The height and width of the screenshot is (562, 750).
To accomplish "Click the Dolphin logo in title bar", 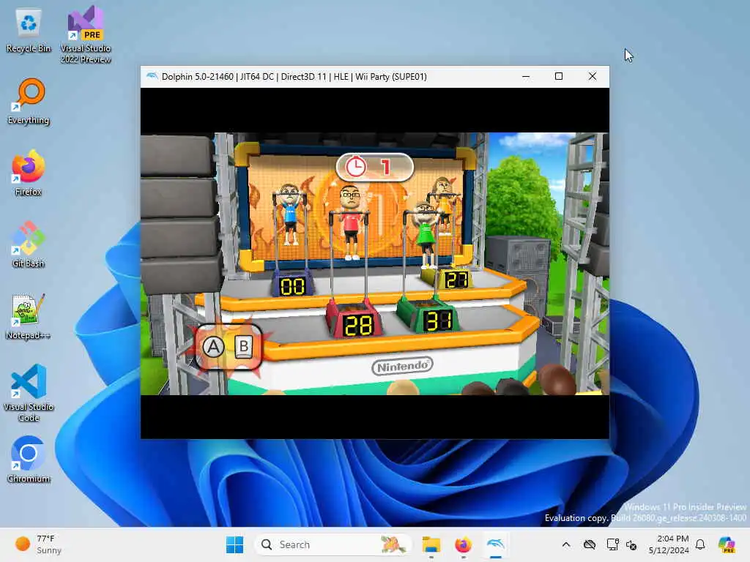I will (x=152, y=76).
